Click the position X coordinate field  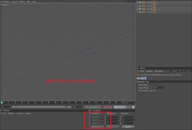[x=97, y=117]
